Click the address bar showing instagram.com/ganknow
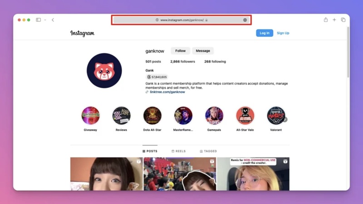The height and width of the screenshot is (204, 363). pyautogui.click(x=181, y=20)
